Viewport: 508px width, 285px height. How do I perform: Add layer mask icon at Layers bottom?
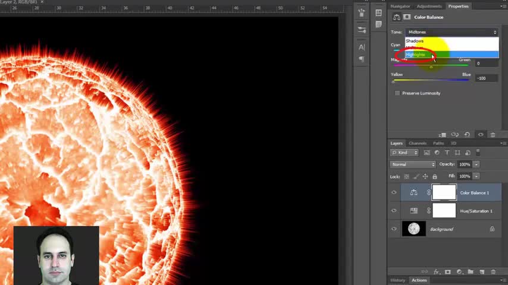[x=447, y=272]
